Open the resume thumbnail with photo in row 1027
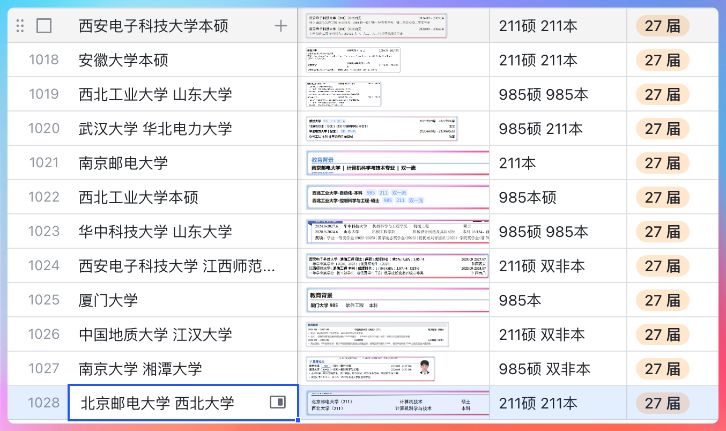 [370, 369]
